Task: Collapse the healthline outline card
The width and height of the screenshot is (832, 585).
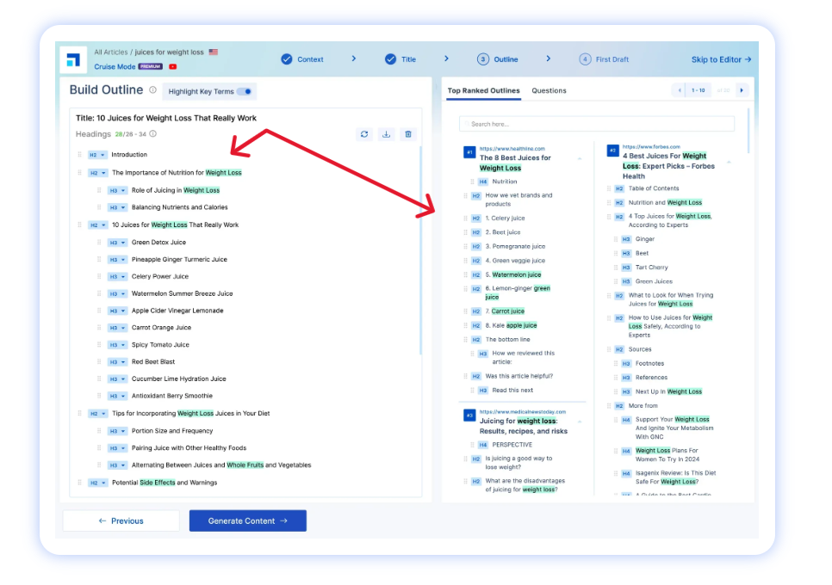Action: [580, 158]
